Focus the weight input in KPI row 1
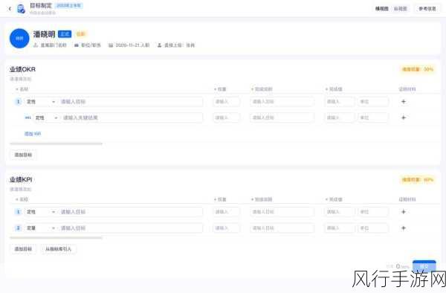The image size is (446, 293). tap(226, 212)
